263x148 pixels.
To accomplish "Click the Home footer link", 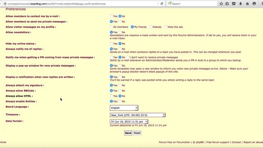I will coord(3,142).
